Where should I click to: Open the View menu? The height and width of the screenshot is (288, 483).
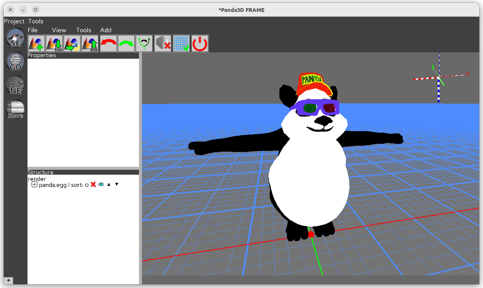coord(59,30)
